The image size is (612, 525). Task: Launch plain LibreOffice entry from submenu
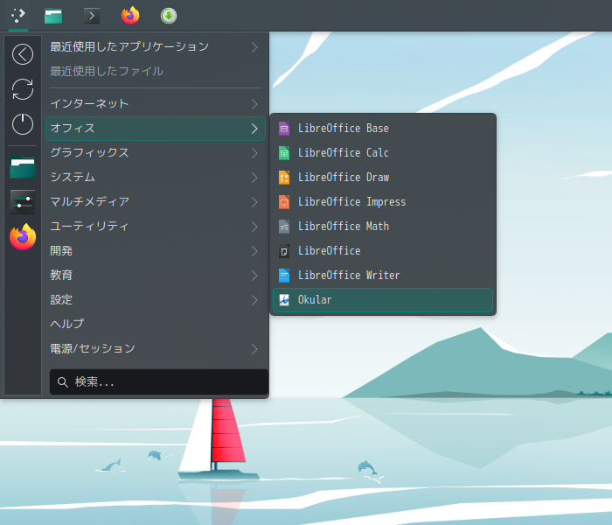click(383, 251)
